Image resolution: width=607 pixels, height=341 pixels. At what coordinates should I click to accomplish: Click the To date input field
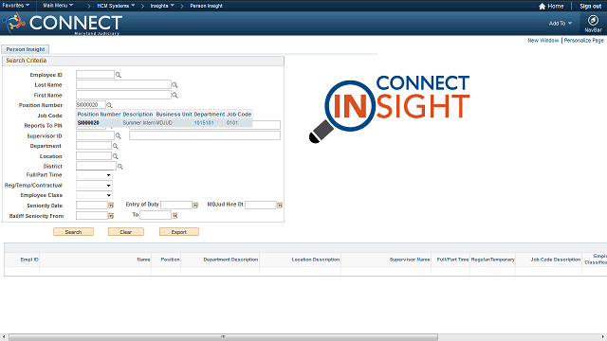[x=156, y=215]
